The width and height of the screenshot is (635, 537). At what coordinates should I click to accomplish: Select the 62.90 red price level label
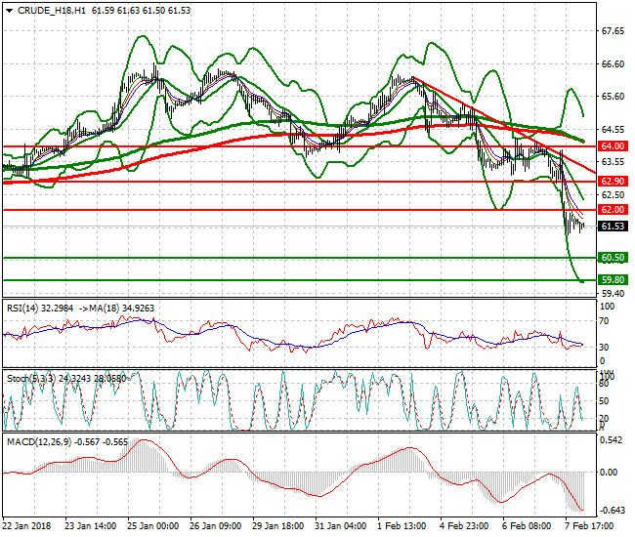(613, 181)
